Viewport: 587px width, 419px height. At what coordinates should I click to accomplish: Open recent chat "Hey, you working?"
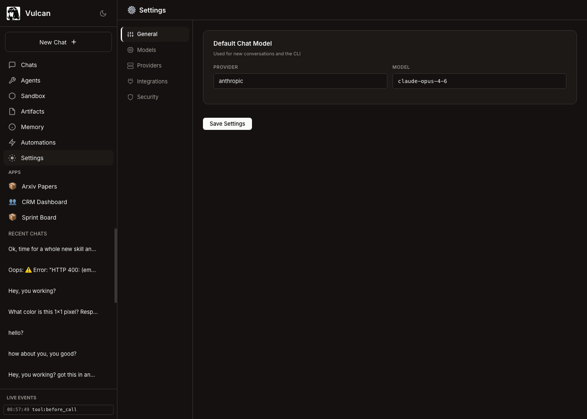point(32,291)
